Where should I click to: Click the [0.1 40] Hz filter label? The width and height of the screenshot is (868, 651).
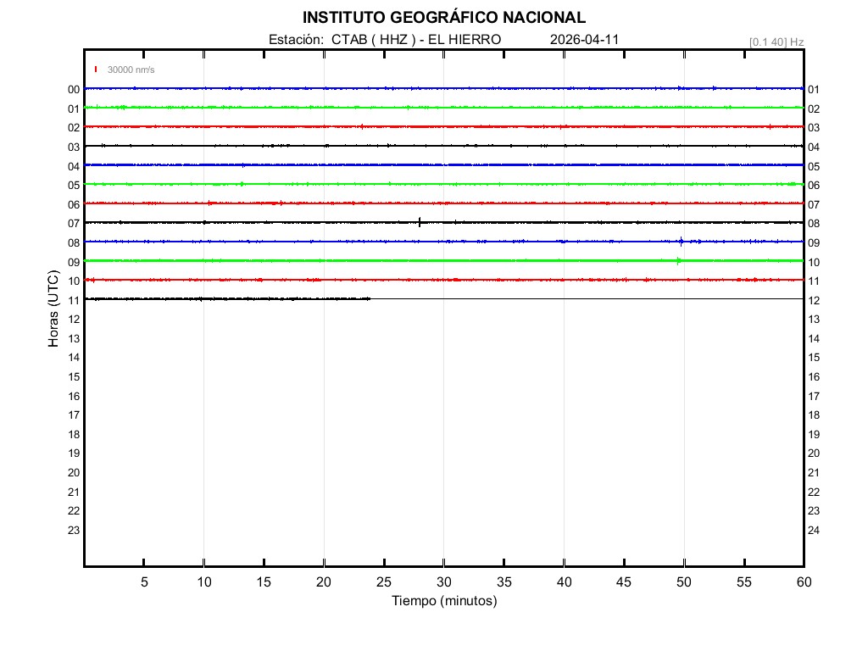[x=776, y=42]
